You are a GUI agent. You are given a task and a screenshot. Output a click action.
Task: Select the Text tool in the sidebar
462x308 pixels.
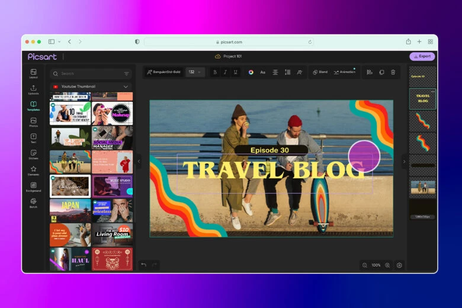pos(33,137)
